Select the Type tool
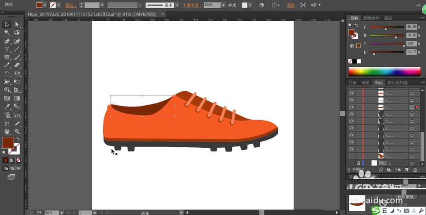This screenshot has width=426, height=215. pos(7,49)
